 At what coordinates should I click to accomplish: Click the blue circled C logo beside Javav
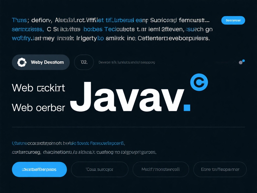pyautogui.click(x=199, y=82)
